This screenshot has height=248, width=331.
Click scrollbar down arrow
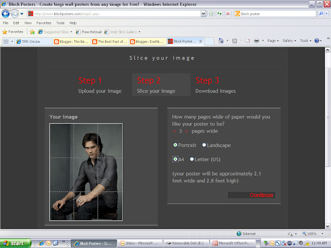click(x=327, y=226)
